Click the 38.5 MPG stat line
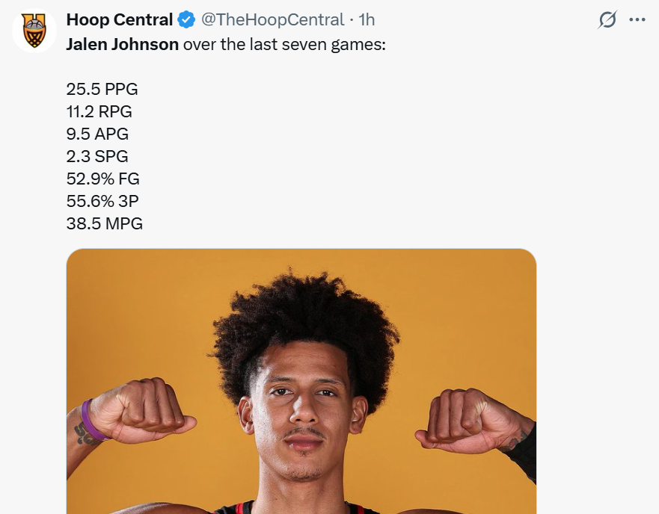The width and height of the screenshot is (659, 514). coord(105,223)
